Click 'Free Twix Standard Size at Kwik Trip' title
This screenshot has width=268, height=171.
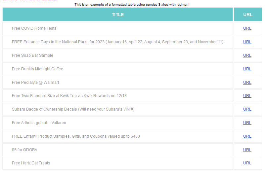[x=69, y=96]
